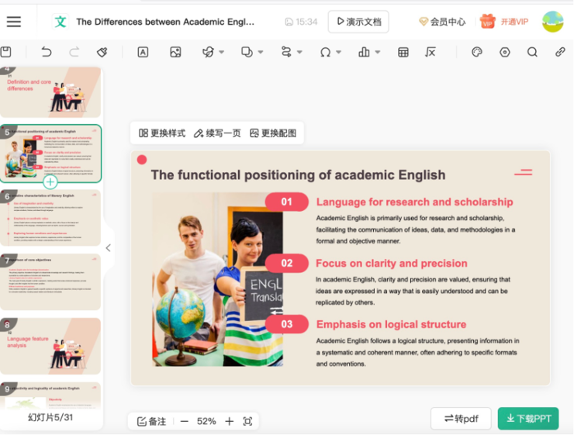
Task: Increase zoom with the plus button
Action: [229, 421]
